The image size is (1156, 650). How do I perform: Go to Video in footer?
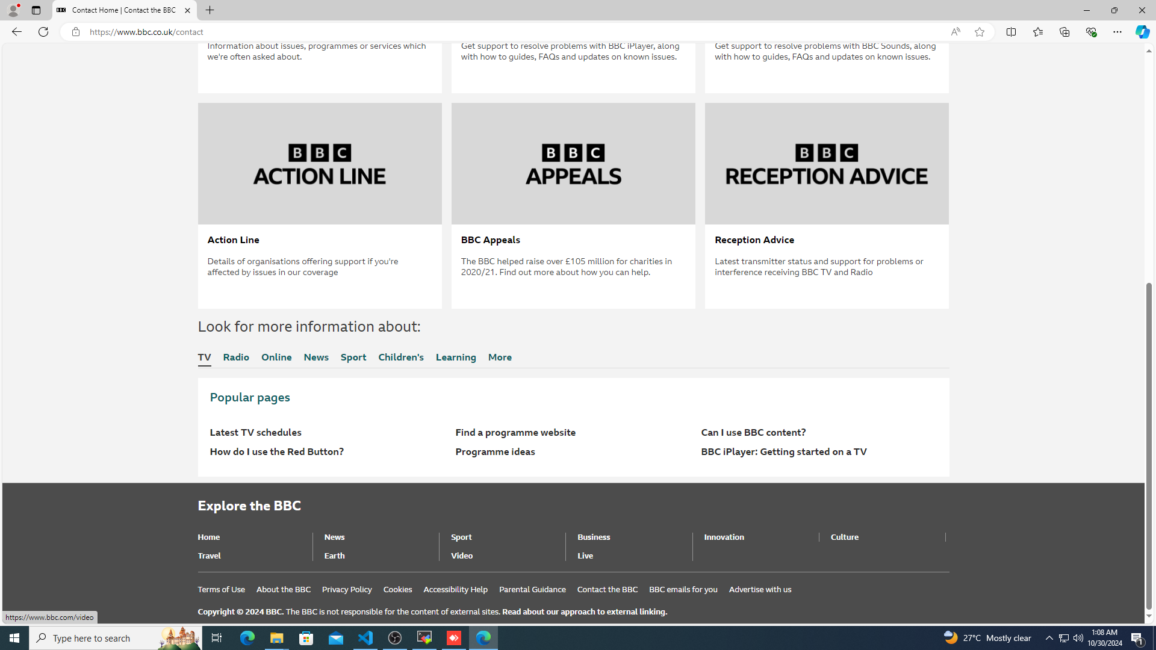(x=462, y=556)
